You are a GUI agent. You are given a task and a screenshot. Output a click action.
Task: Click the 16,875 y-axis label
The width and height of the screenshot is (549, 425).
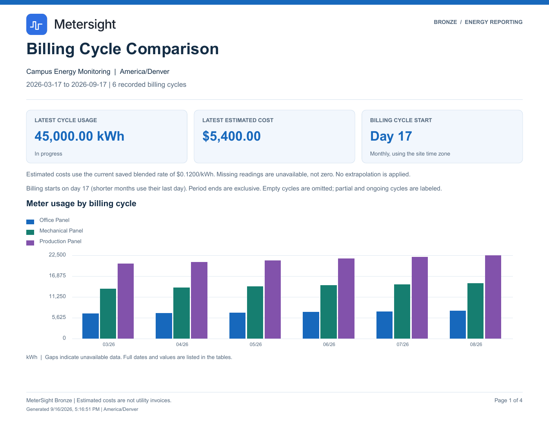(57, 276)
